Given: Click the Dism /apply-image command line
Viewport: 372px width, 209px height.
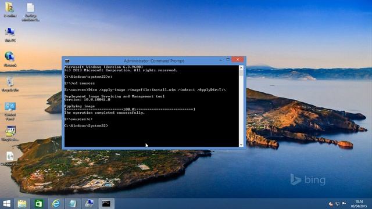Looking at the screenshot, I should [145, 90].
